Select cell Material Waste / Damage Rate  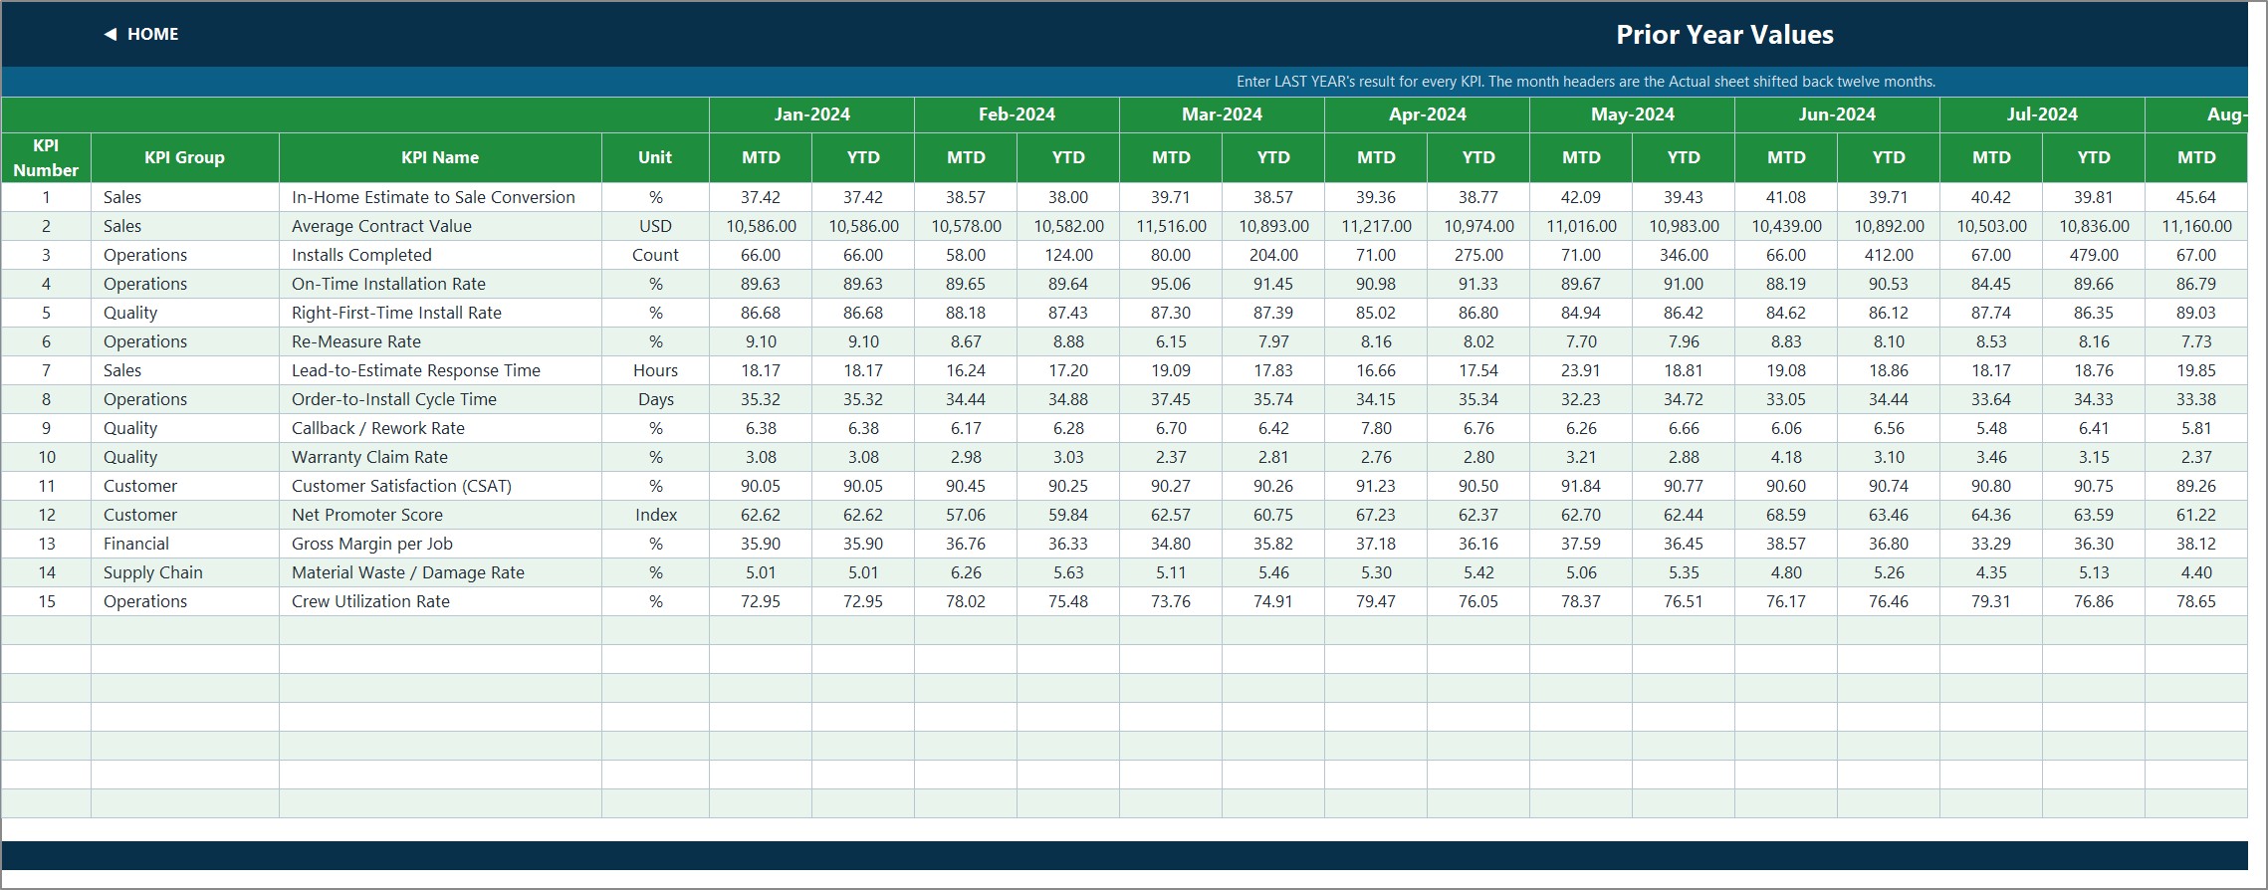point(440,572)
